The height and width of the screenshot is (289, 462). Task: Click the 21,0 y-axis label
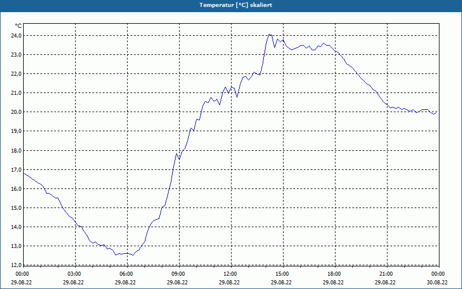pyautogui.click(x=17, y=93)
